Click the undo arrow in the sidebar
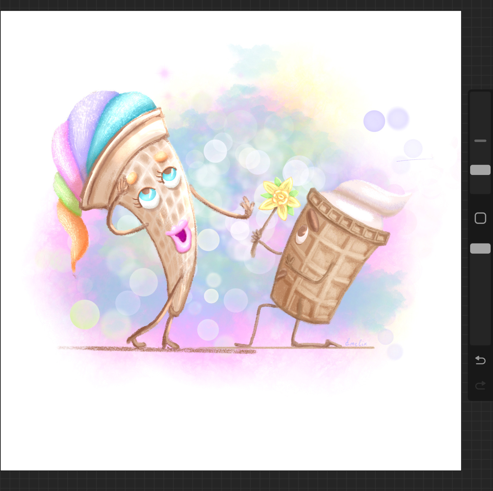Image resolution: width=493 pixels, height=491 pixels. 480,360
